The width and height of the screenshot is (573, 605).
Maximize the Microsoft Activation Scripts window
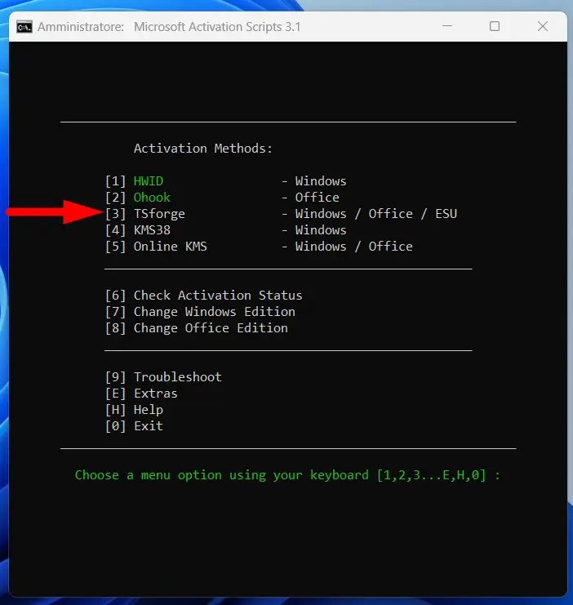[495, 26]
